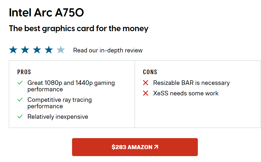
Task: Click the Relatively inexpensive pro text
Action: coord(58,117)
